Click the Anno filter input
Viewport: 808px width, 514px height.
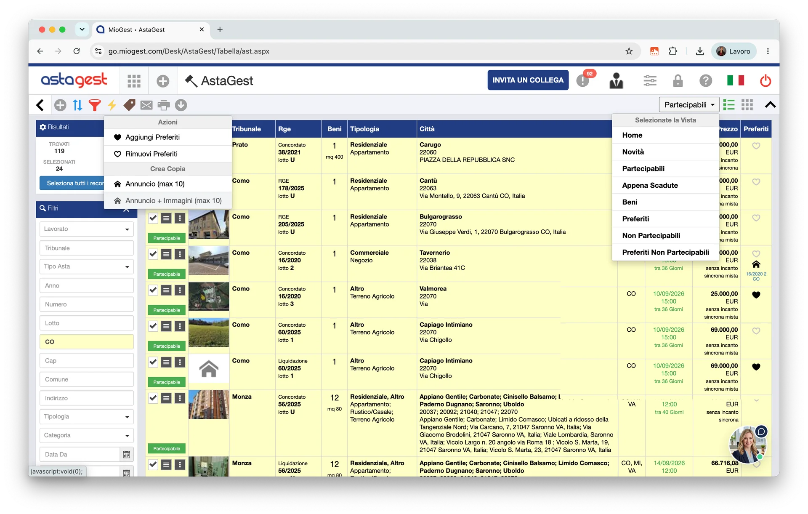87,285
